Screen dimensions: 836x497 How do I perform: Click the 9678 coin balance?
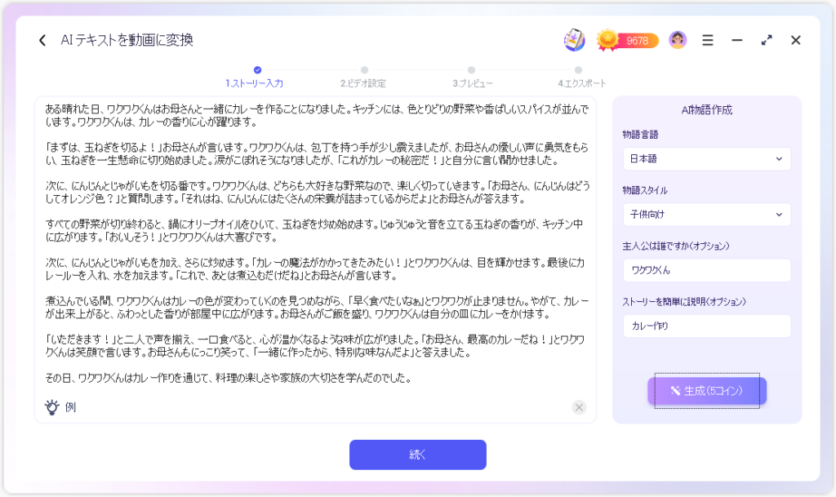(x=638, y=40)
